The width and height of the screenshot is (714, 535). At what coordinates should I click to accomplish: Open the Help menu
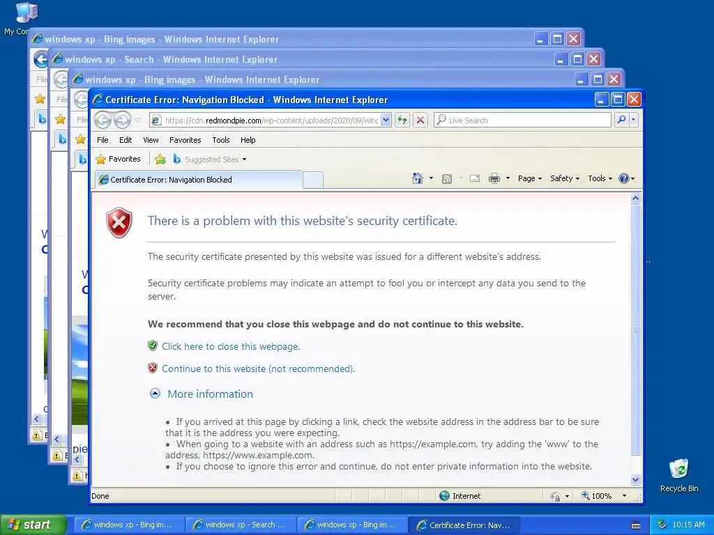coord(248,140)
